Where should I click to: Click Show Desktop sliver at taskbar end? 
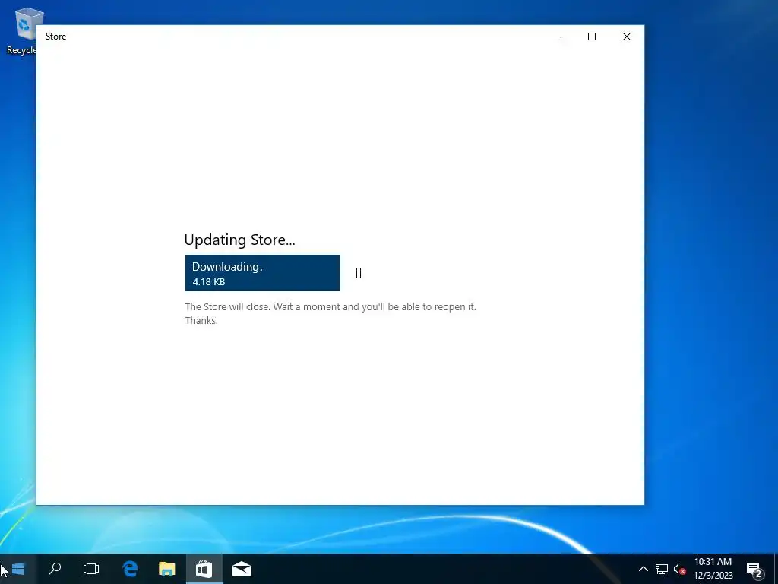pyautogui.click(x=776, y=569)
